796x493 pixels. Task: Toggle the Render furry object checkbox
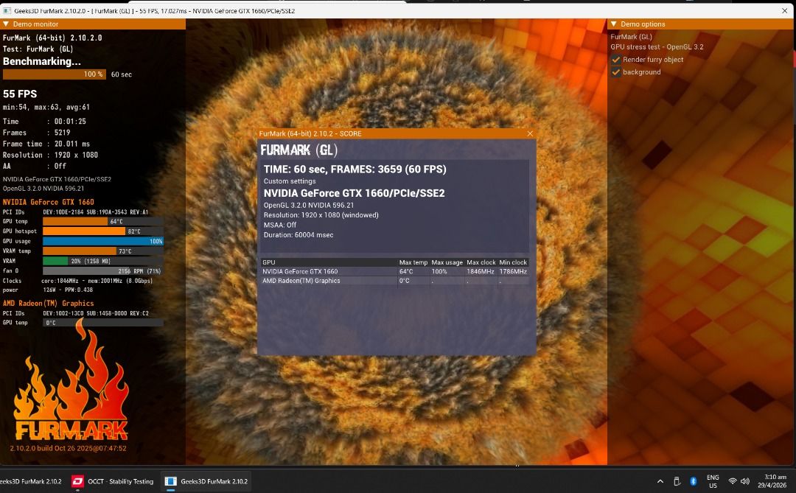[x=615, y=60]
